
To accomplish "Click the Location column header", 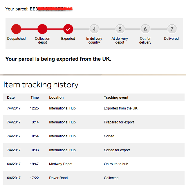I will click(x=56, y=98).
